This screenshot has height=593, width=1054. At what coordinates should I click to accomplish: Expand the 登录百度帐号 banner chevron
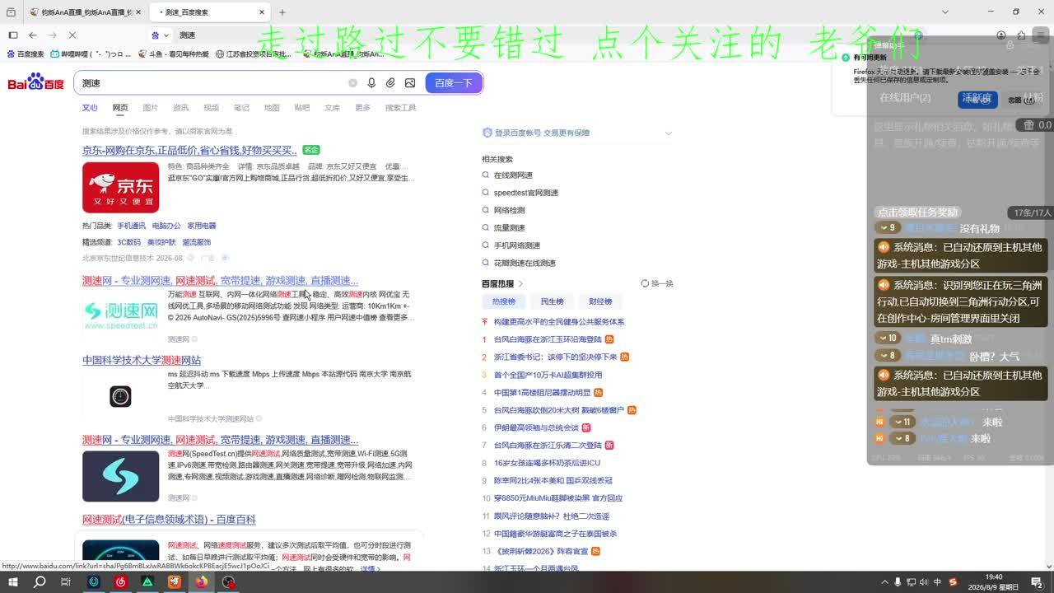668,133
